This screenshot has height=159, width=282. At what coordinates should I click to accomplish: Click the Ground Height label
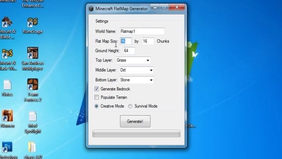(107, 51)
